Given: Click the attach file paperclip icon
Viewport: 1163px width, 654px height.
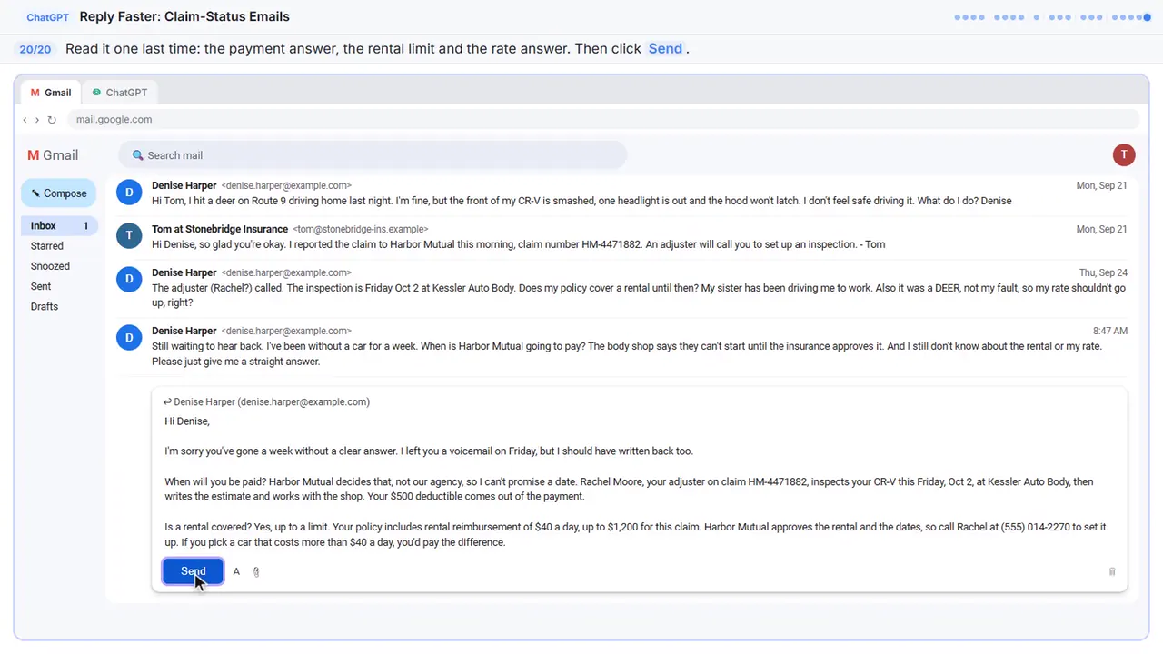Looking at the screenshot, I should 256,571.
